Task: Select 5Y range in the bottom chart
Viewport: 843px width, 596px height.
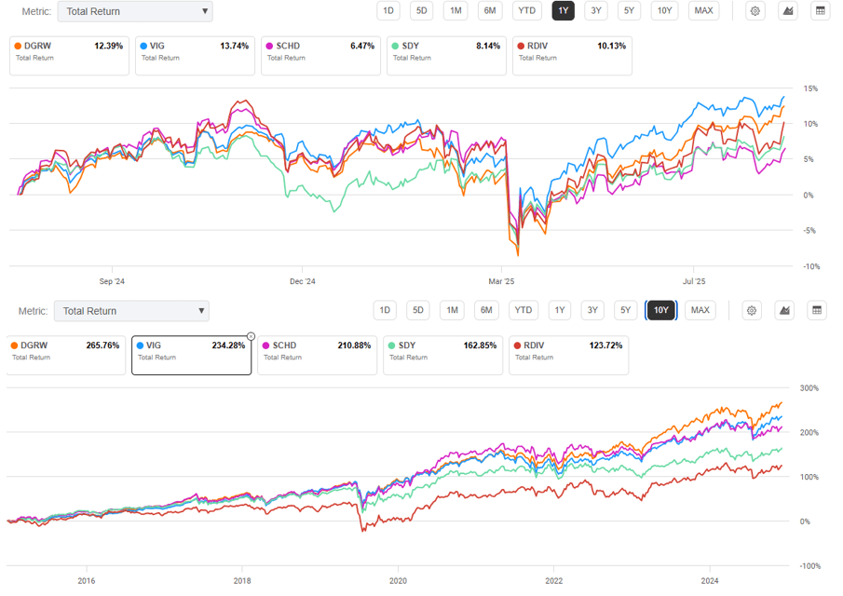Action: (626, 310)
